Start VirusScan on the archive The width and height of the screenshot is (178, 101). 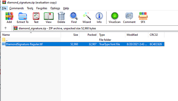click(115, 17)
